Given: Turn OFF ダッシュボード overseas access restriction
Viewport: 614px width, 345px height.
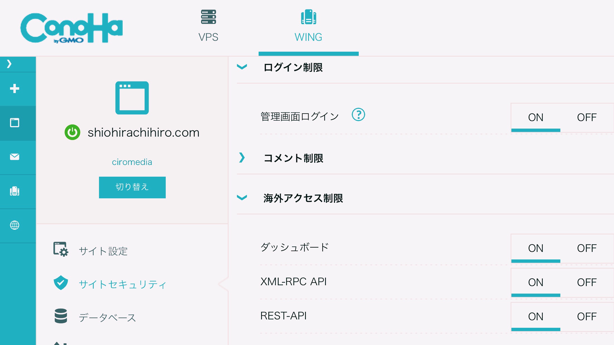Looking at the screenshot, I should [586, 248].
